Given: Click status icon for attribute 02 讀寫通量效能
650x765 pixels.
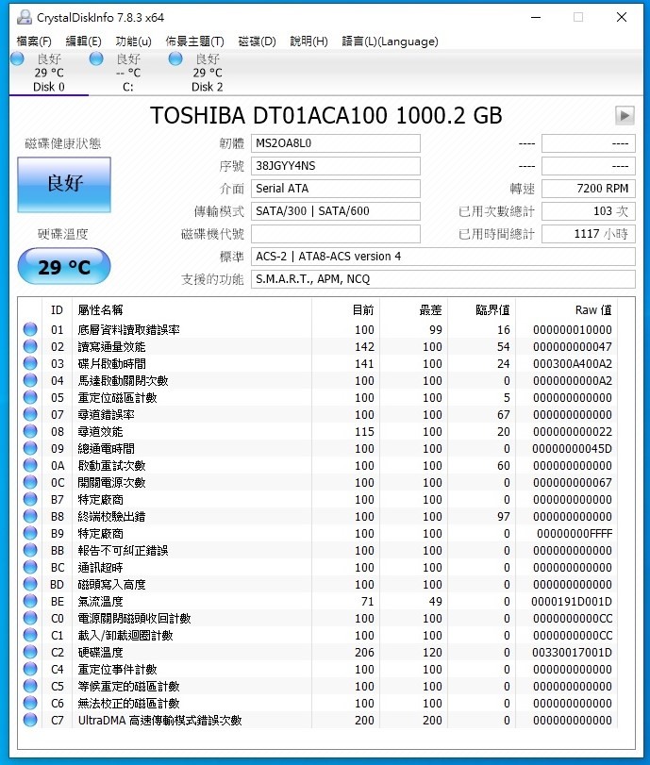Looking at the screenshot, I should (x=30, y=346).
